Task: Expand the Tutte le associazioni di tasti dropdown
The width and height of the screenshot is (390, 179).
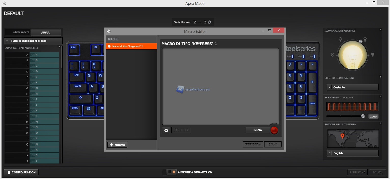Action: click(33, 41)
